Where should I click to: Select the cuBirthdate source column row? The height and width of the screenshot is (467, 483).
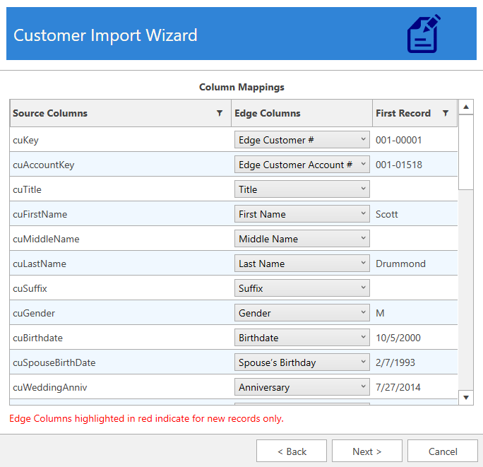click(x=120, y=338)
